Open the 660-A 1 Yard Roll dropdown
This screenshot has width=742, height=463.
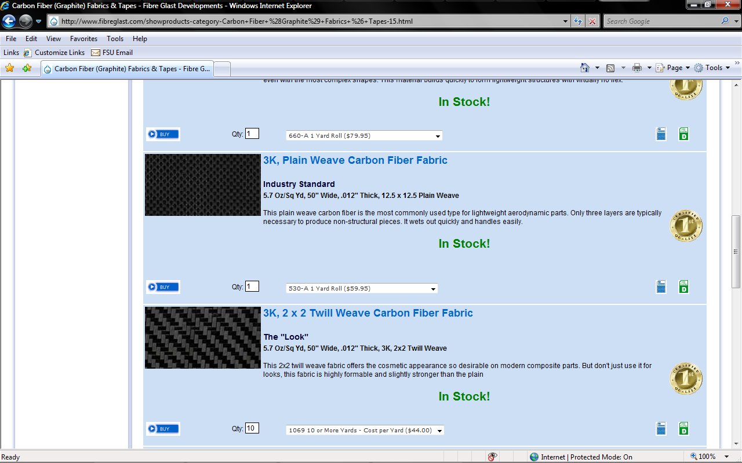(x=364, y=136)
